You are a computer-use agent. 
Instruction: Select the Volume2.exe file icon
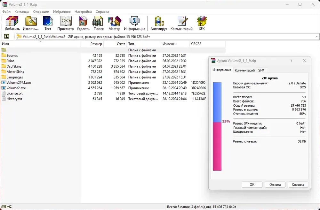click(x=4, y=88)
